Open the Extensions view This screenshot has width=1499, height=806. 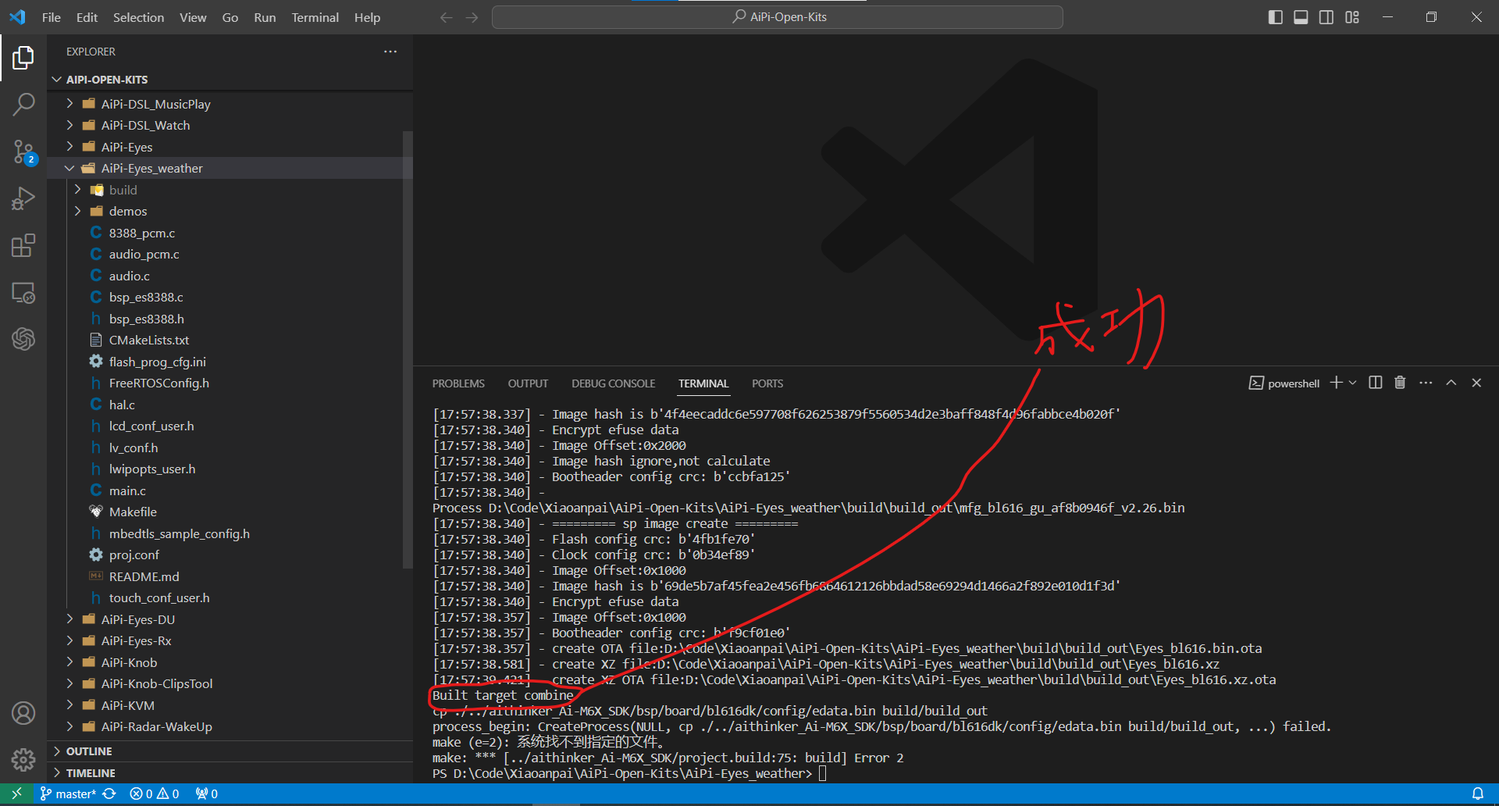point(23,245)
